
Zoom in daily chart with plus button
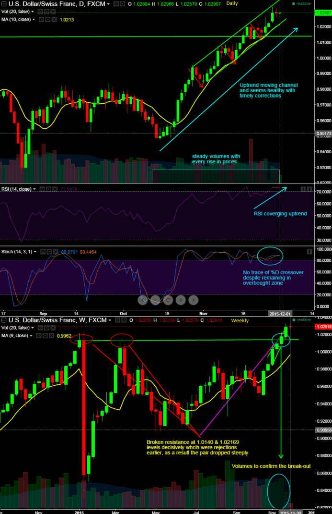tap(181, 300)
